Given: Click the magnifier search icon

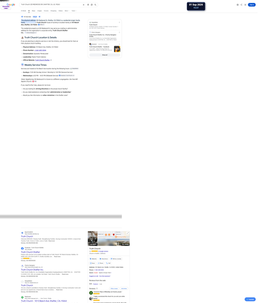Looking at the screenshot, I should [x=95, y=5].
